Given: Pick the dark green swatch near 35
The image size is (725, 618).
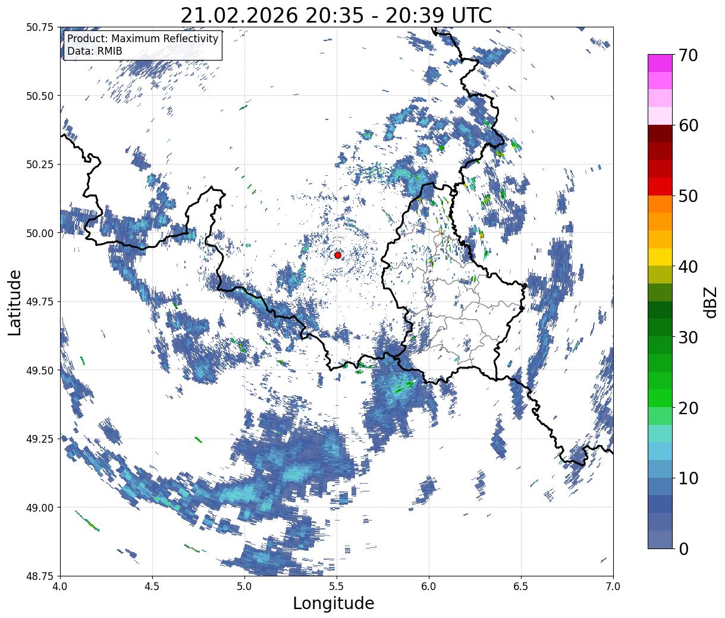Looking at the screenshot, I should pos(660,310).
